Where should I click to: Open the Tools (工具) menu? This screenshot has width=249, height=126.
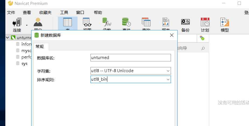64,12
